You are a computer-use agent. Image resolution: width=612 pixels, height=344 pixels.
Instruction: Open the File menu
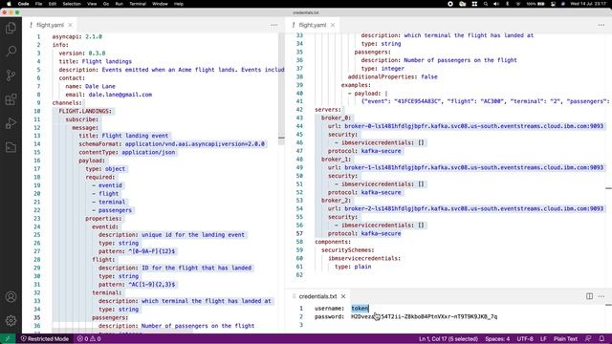tap(38, 4)
